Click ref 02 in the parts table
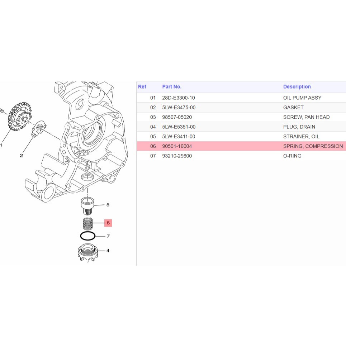 153,108
